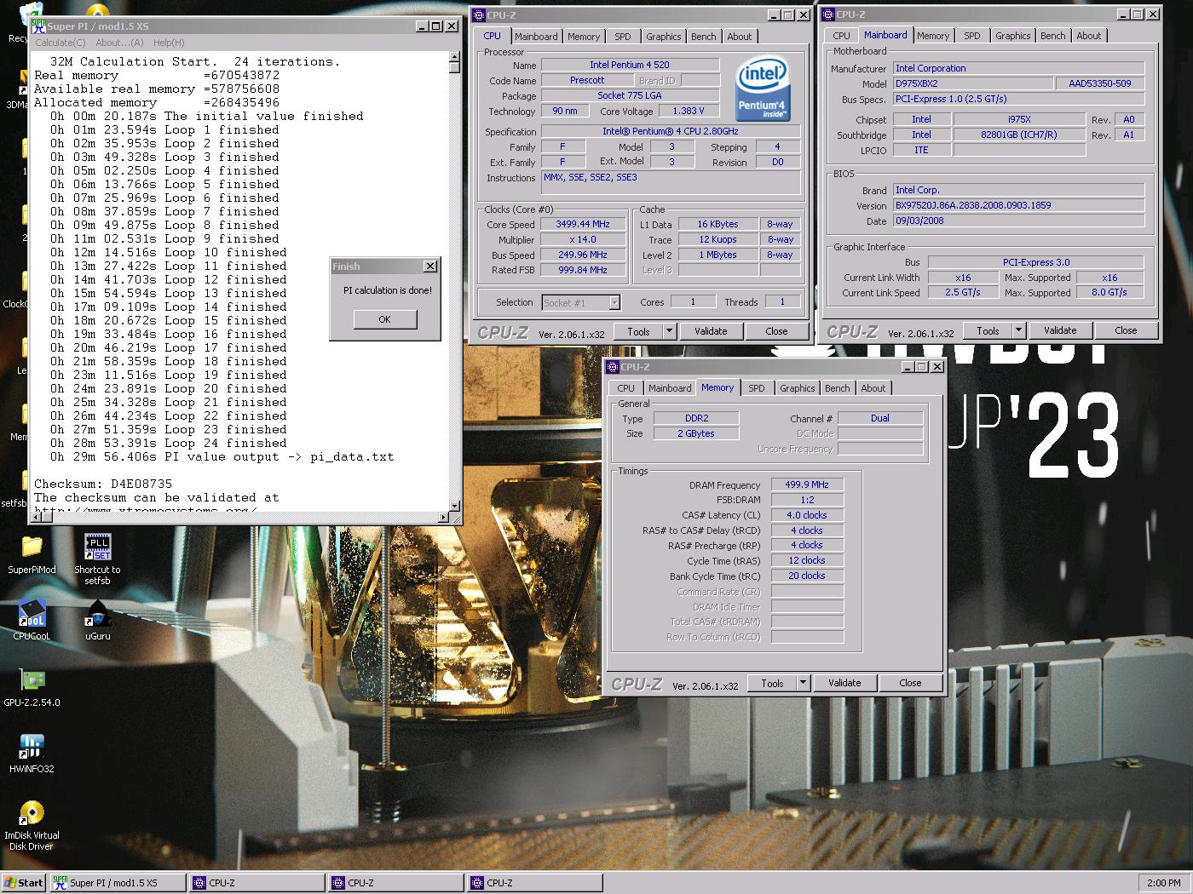Open Bench tab in Mainboard window
This screenshot has width=1193, height=894.
1052,36
